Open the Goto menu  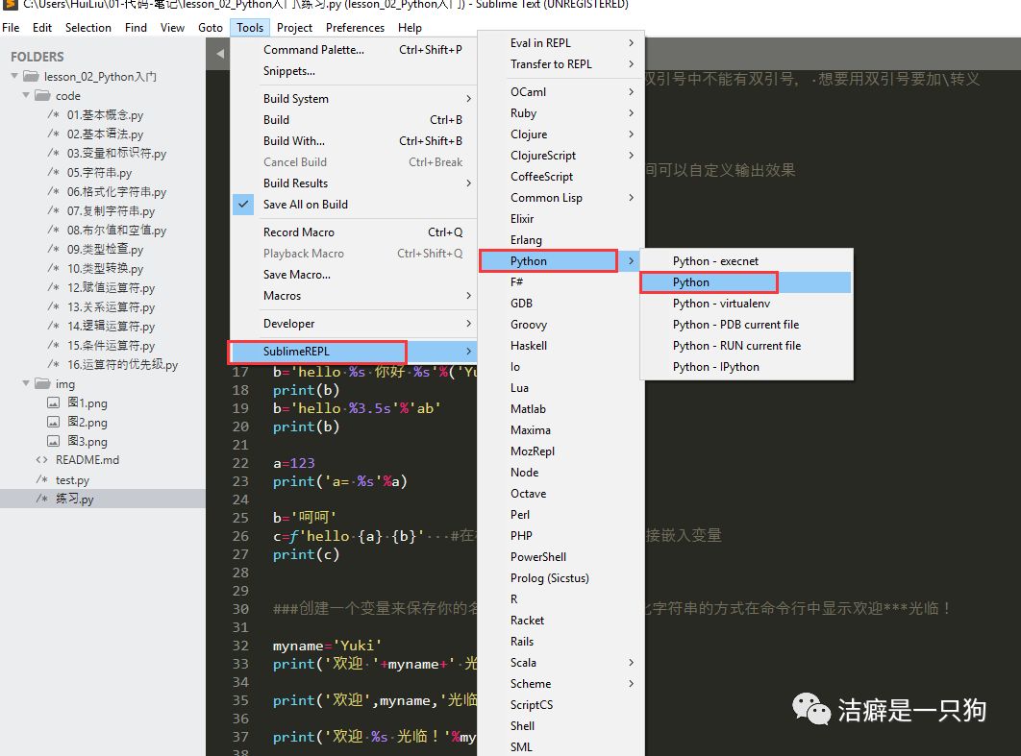[x=211, y=27]
